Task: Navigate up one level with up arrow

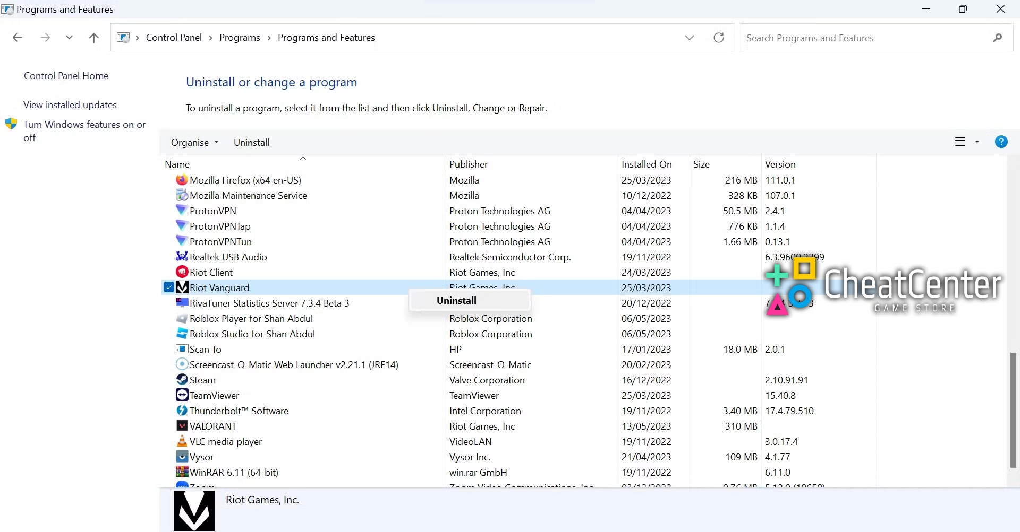Action: (94, 38)
